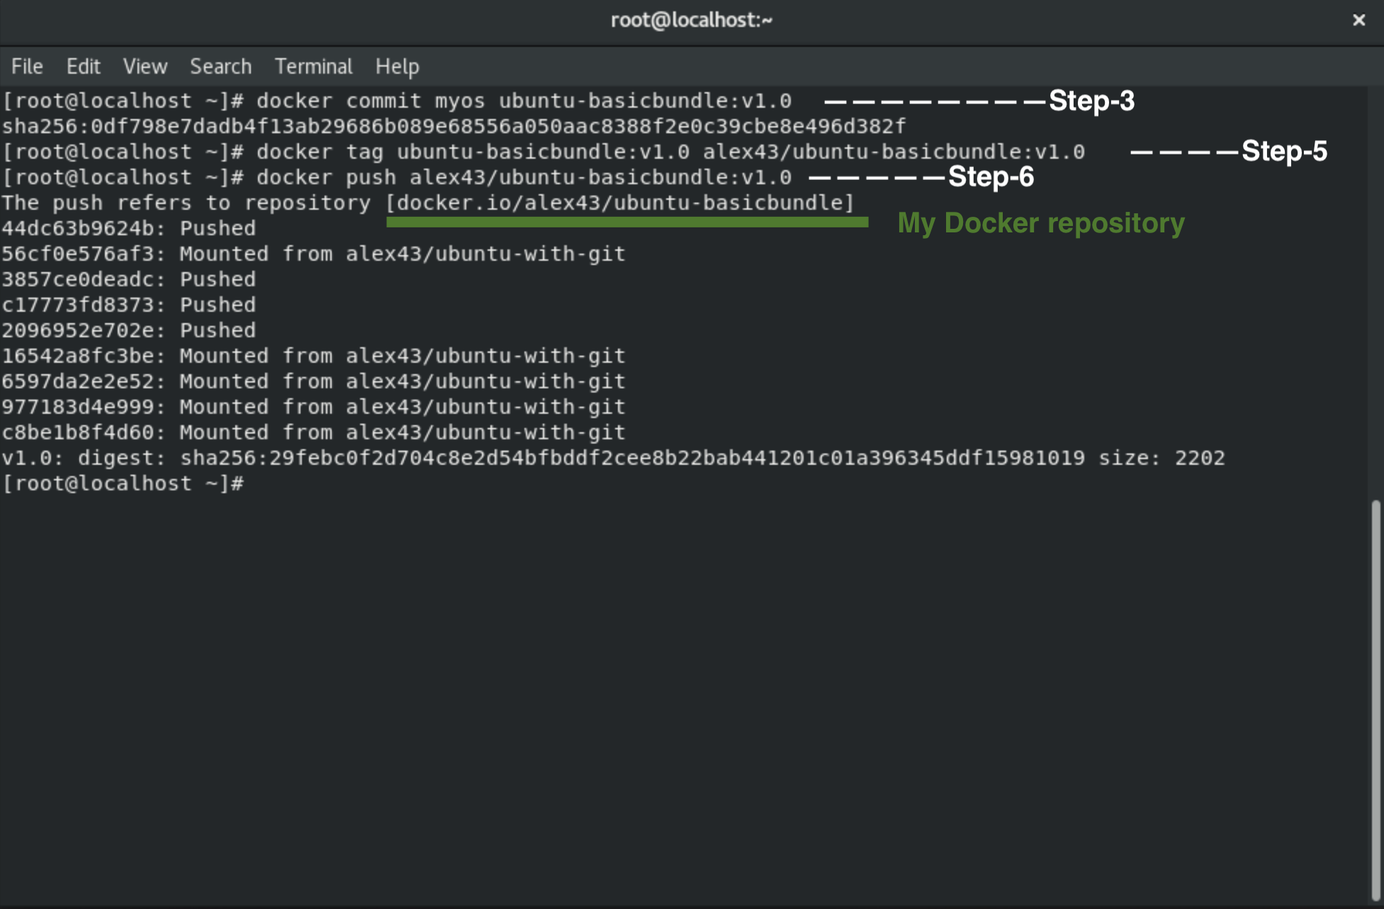The width and height of the screenshot is (1384, 909).
Task: Open the Help menu
Action: pos(397,67)
